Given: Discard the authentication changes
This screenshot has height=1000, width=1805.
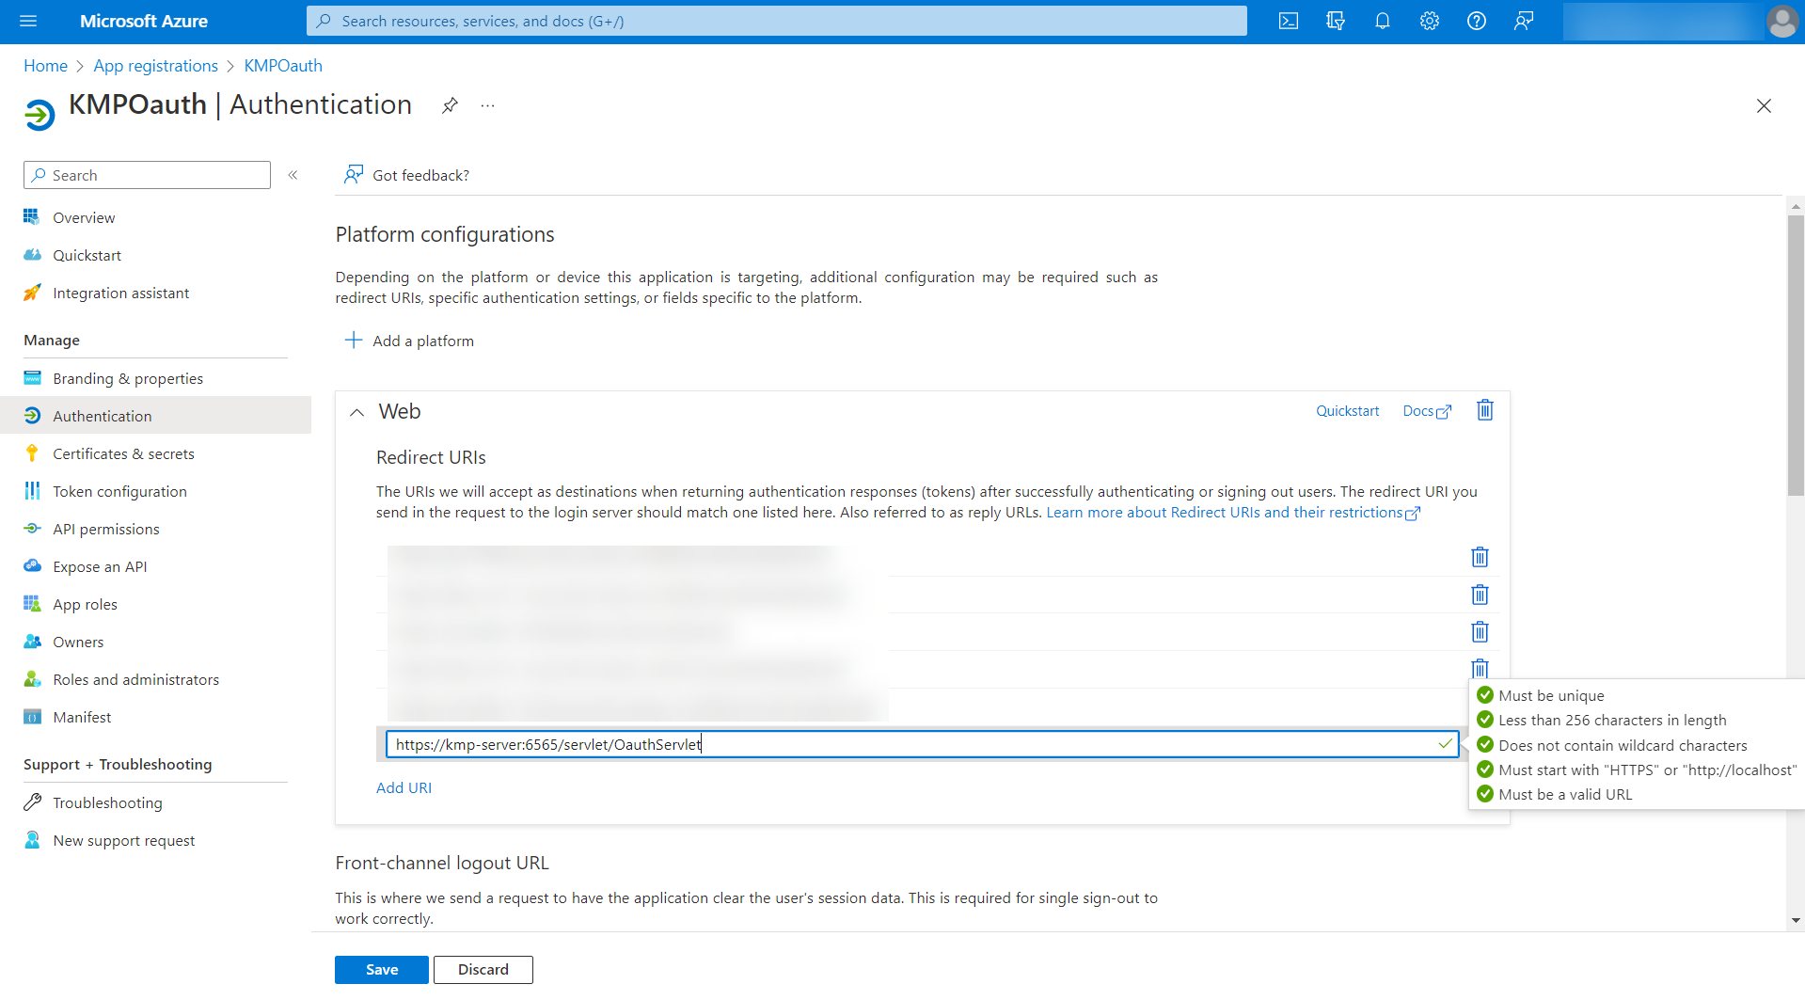Looking at the screenshot, I should pos(483,970).
